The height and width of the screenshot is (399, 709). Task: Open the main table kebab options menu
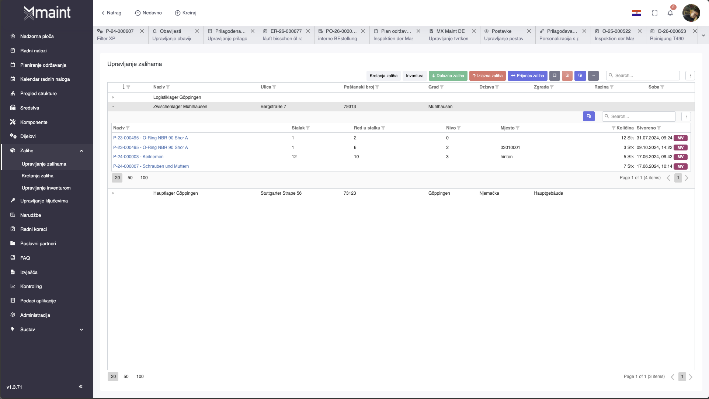click(690, 76)
